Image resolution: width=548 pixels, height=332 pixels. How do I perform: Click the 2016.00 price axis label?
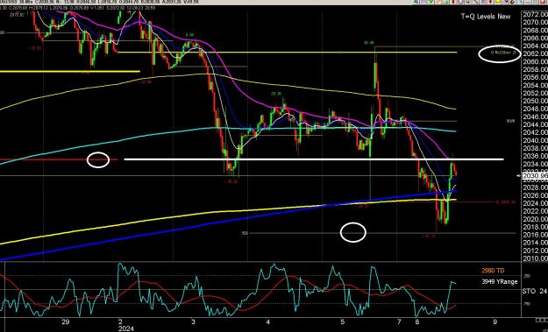pyautogui.click(x=535, y=235)
